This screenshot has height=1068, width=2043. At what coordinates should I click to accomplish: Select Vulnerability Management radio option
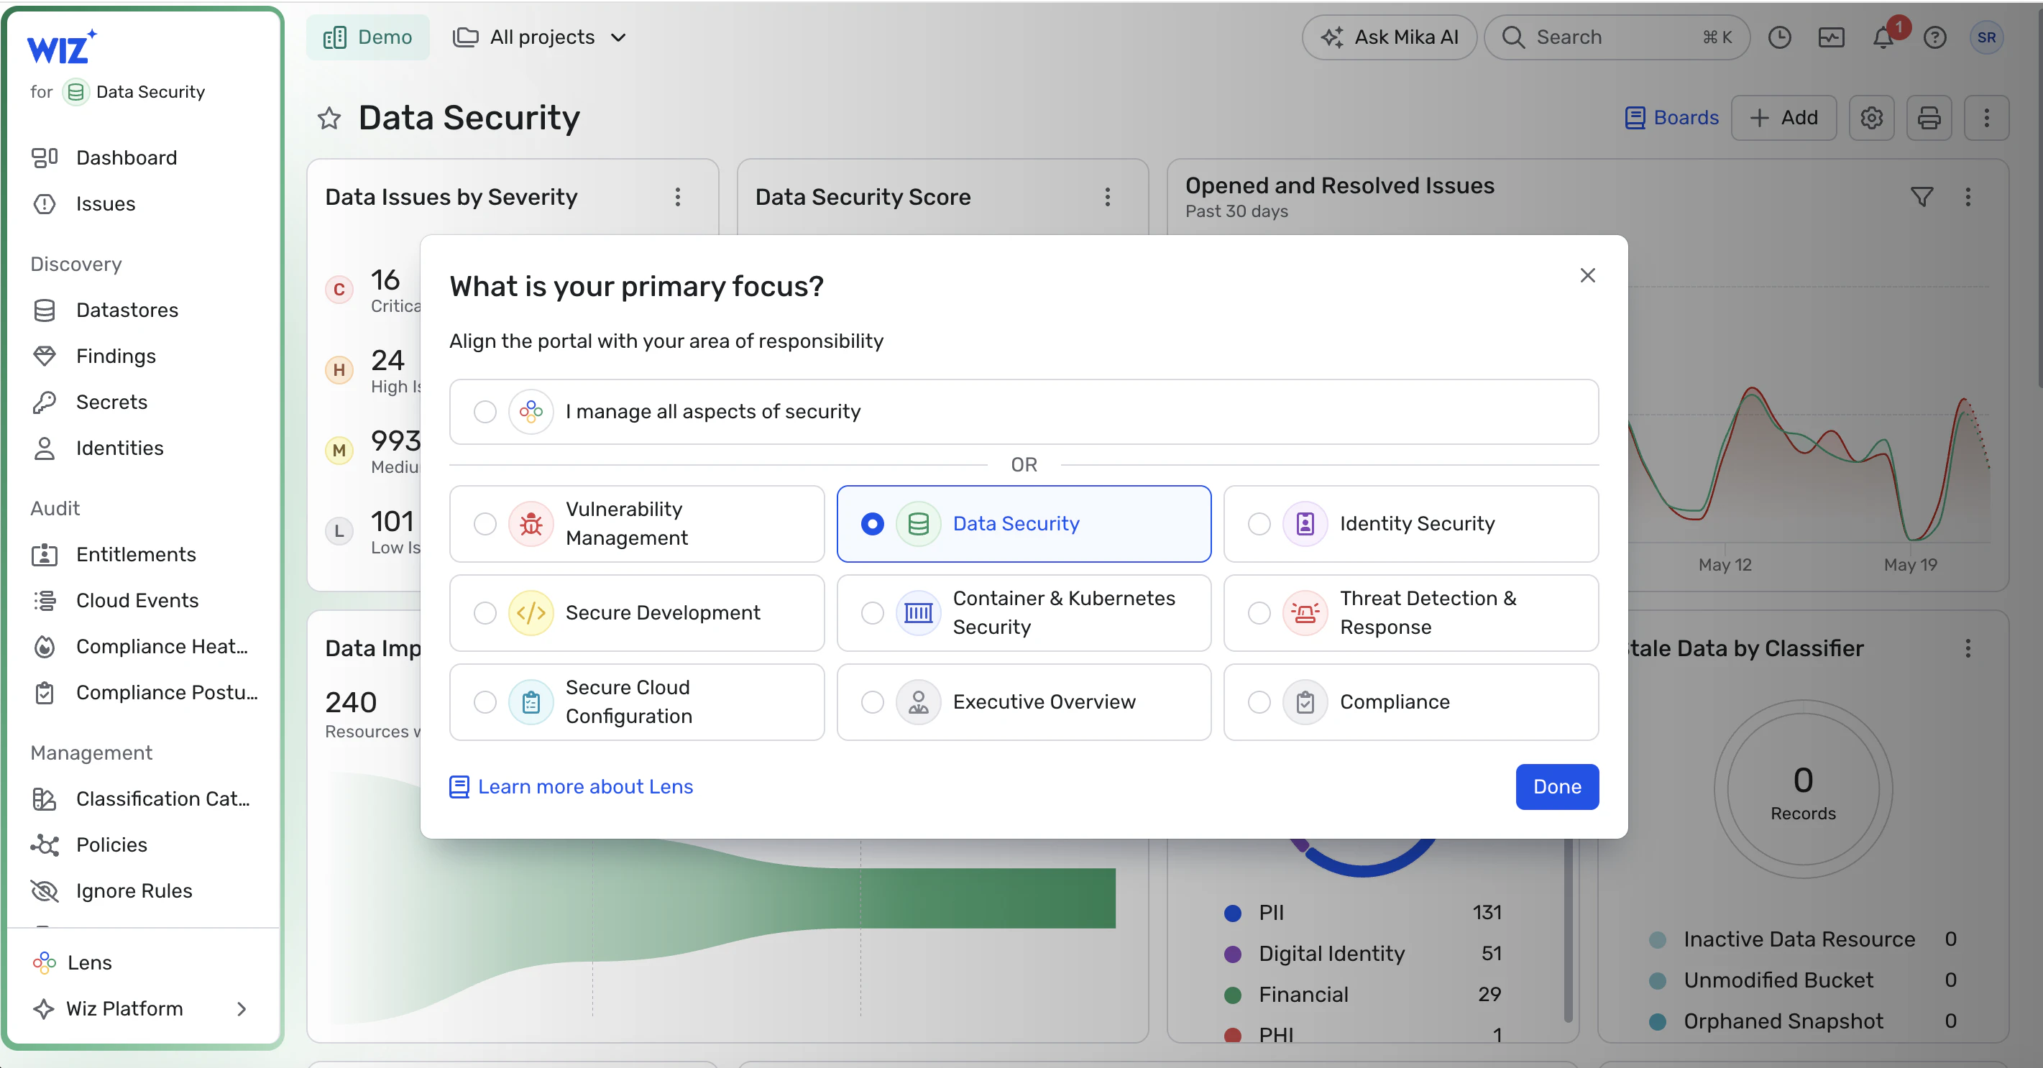click(637, 523)
